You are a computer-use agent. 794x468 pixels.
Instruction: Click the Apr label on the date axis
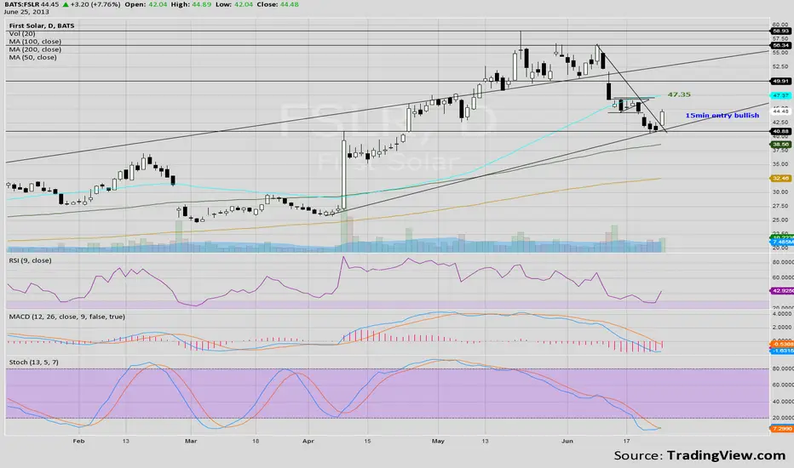click(x=308, y=441)
